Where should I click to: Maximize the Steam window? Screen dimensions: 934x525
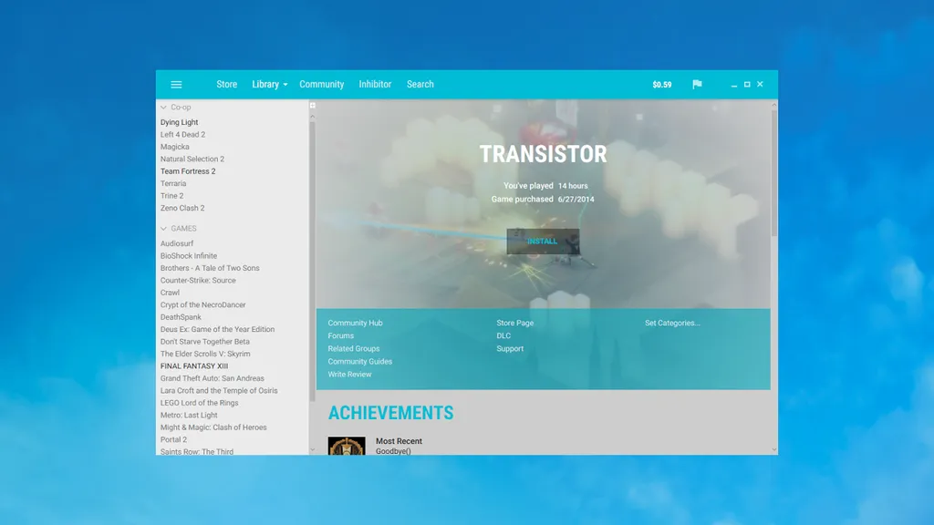point(747,85)
